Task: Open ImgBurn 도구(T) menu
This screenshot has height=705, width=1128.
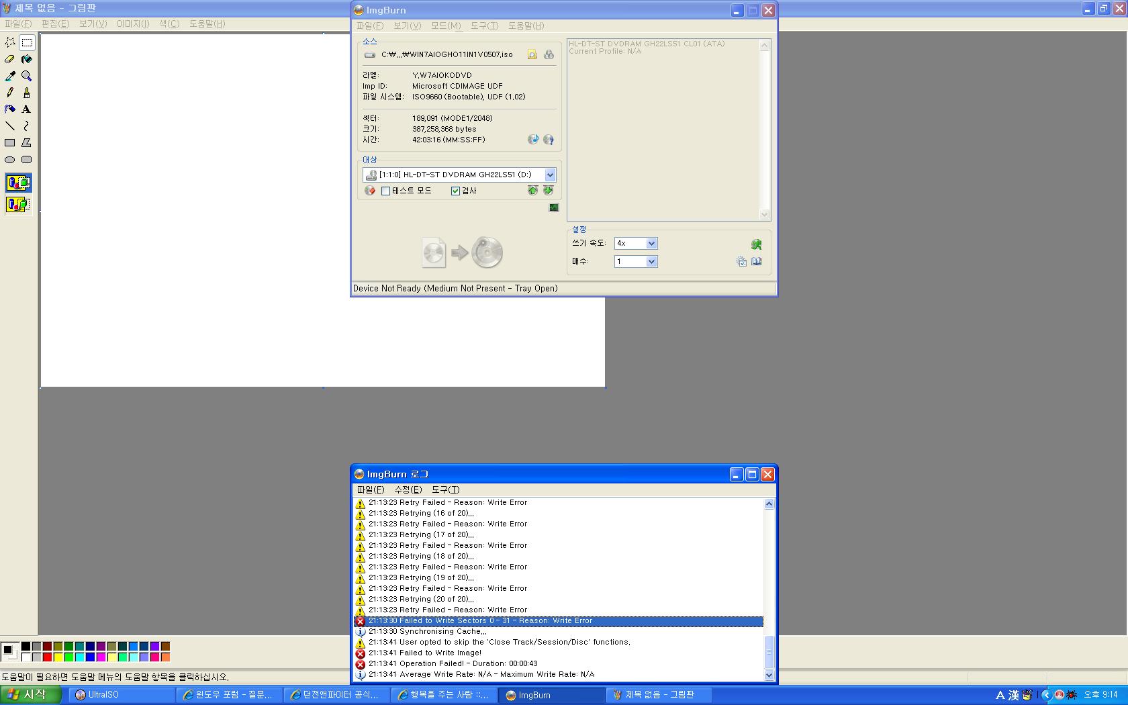Action: click(484, 26)
